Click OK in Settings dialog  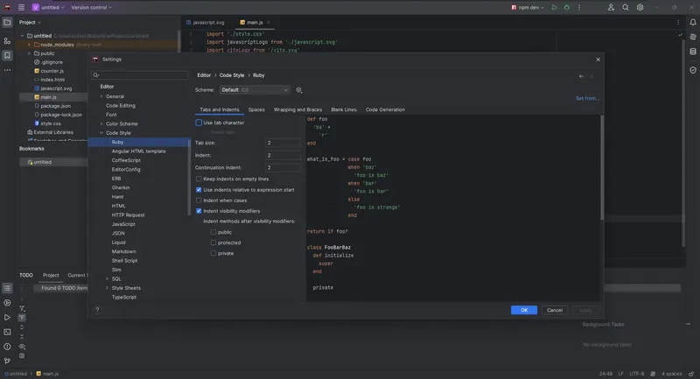(523, 310)
